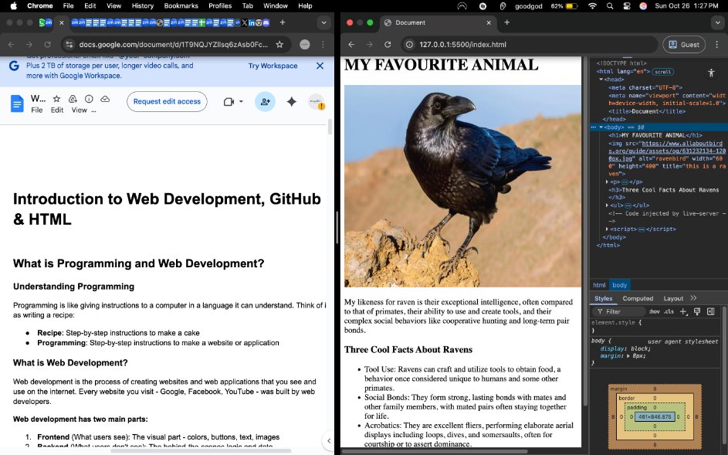
Task: Click the add-to-Drive icon beside title
Action: tap(73, 99)
